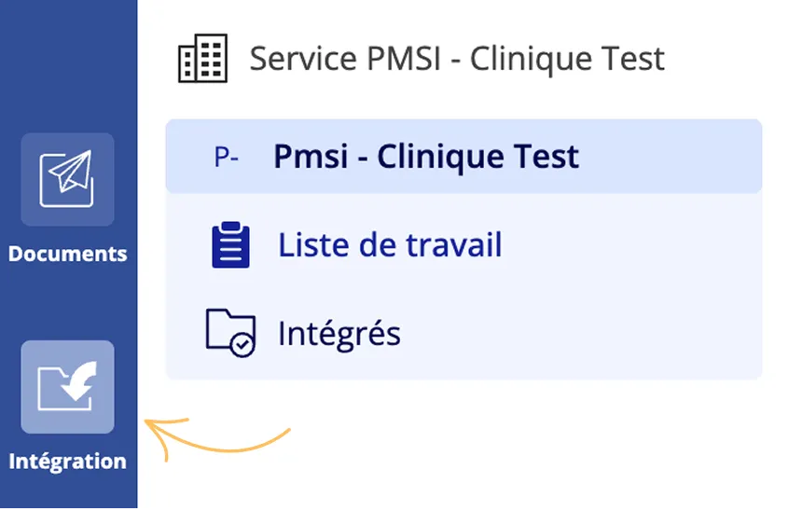This screenshot has height=511, width=788.
Task: Open the Liste de travail entry
Action: point(463,244)
